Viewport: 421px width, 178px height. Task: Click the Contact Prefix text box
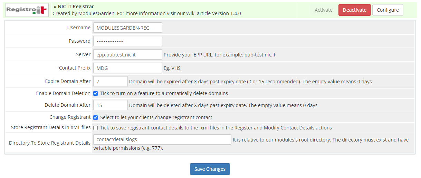click(x=127, y=68)
